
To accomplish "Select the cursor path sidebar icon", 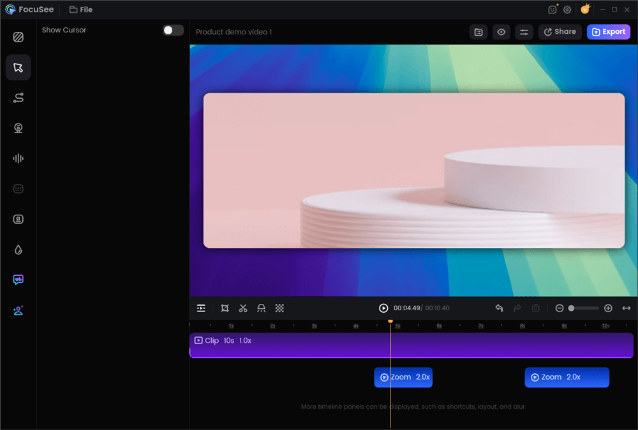I will (x=19, y=97).
